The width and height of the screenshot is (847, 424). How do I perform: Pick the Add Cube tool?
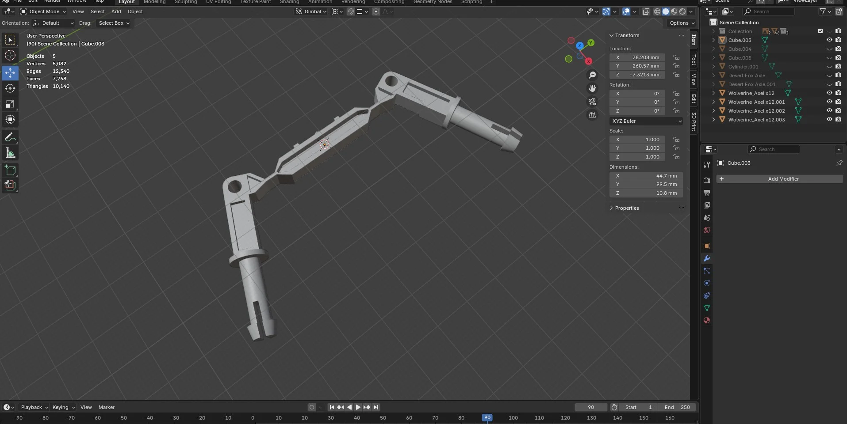tap(10, 170)
